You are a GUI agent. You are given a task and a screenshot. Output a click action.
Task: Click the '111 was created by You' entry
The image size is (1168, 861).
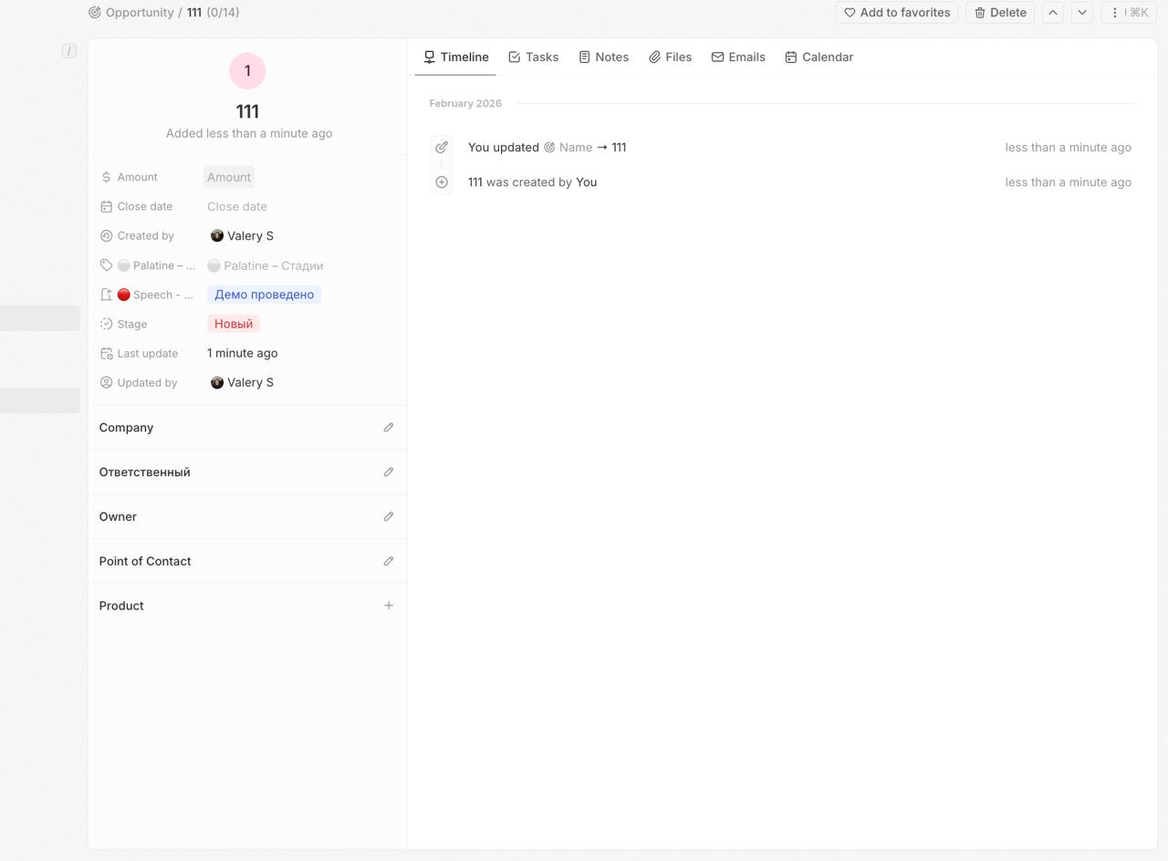coord(532,182)
